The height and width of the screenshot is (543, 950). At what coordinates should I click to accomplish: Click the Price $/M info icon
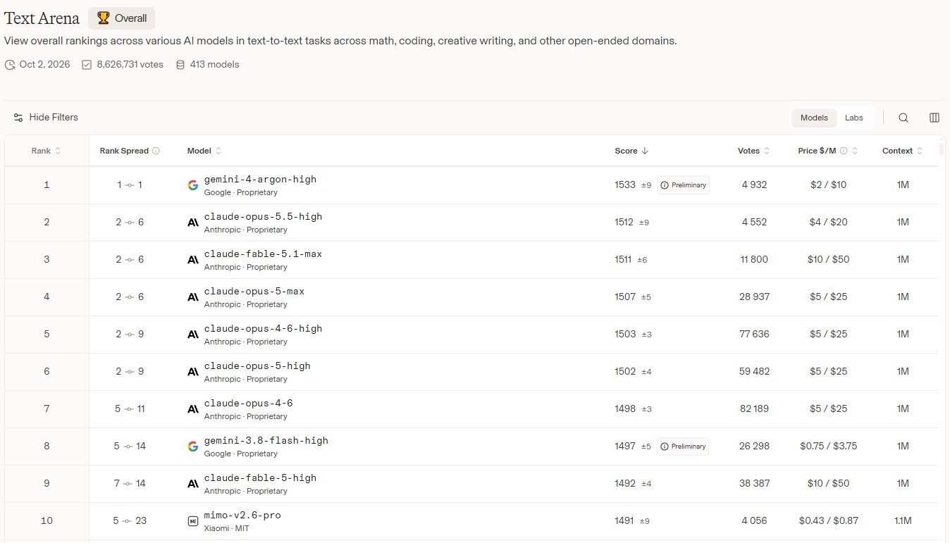pyautogui.click(x=844, y=151)
